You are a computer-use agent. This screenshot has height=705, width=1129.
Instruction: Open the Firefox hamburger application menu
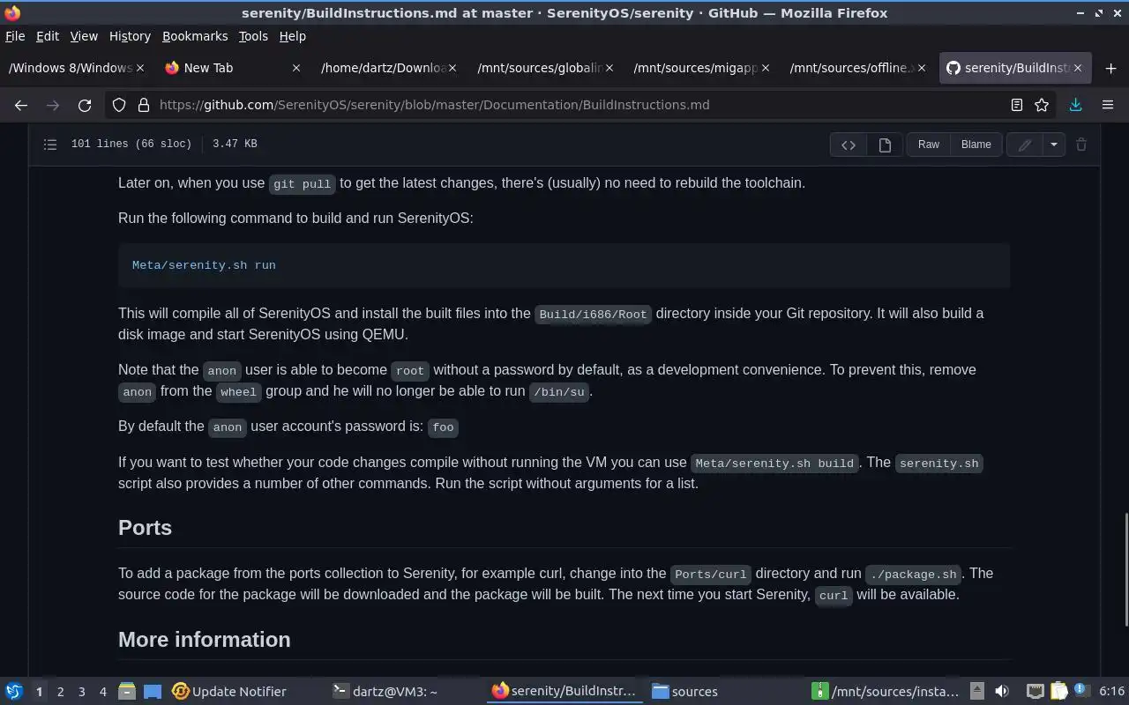(x=1108, y=105)
